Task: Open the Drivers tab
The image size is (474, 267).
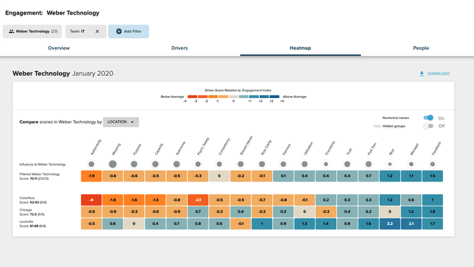Action: coord(179,48)
